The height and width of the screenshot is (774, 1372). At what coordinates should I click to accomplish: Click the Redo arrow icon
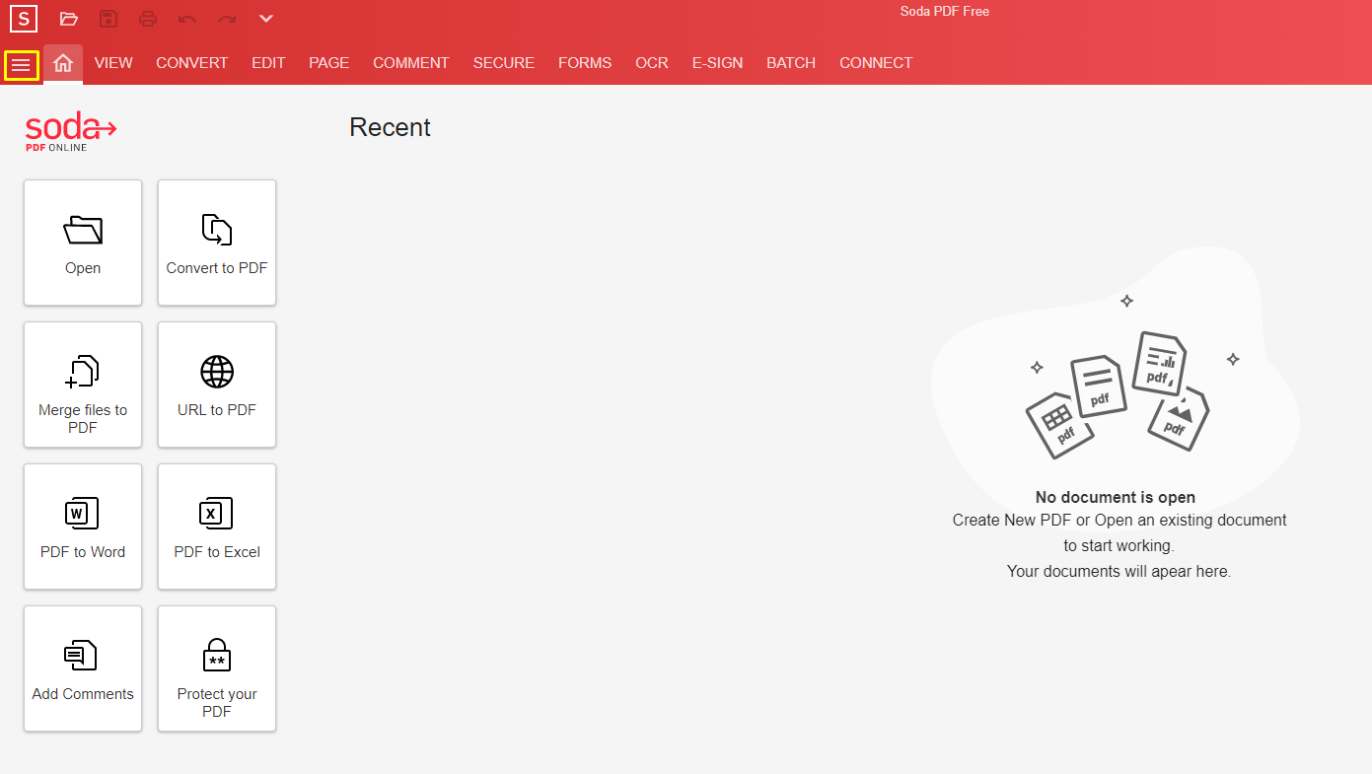225,18
